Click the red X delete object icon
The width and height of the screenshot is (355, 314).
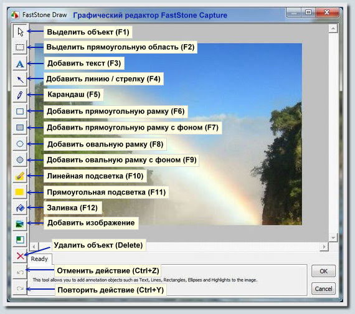(20, 256)
